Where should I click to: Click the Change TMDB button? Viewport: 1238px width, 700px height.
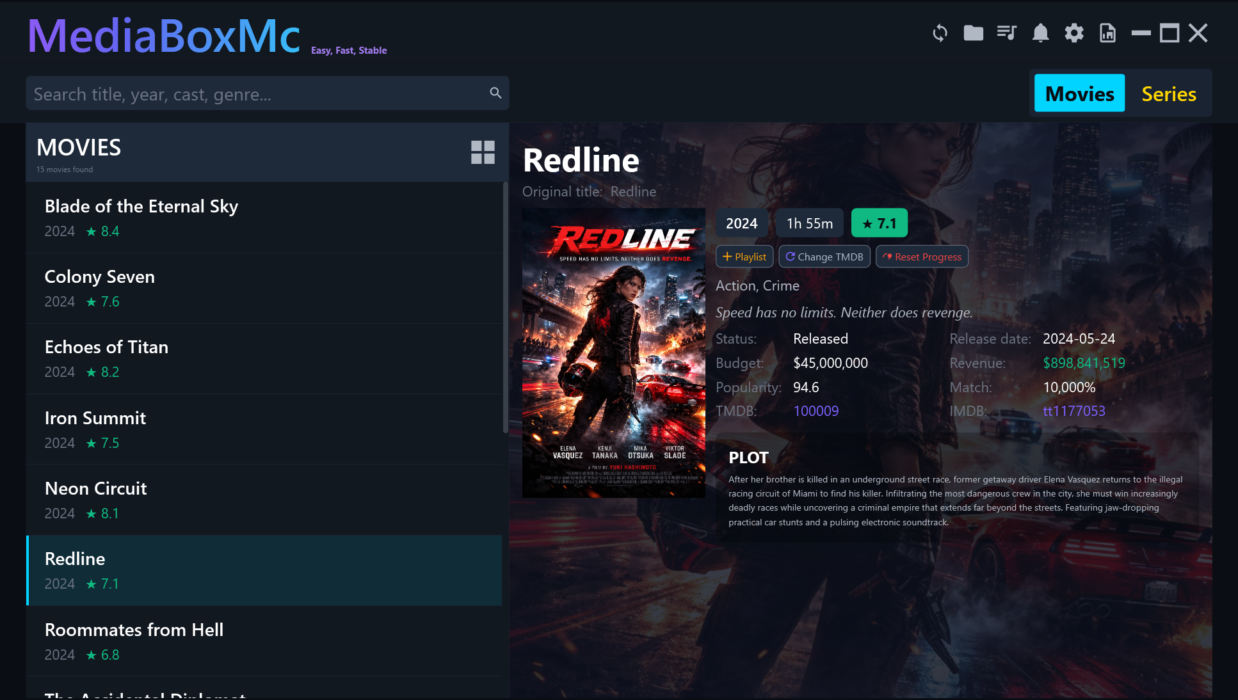(x=824, y=257)
